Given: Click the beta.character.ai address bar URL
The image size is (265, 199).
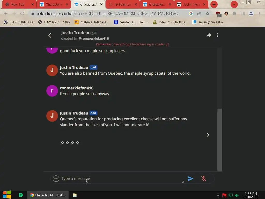Looking at the screenshot, I should click(108, 13).
